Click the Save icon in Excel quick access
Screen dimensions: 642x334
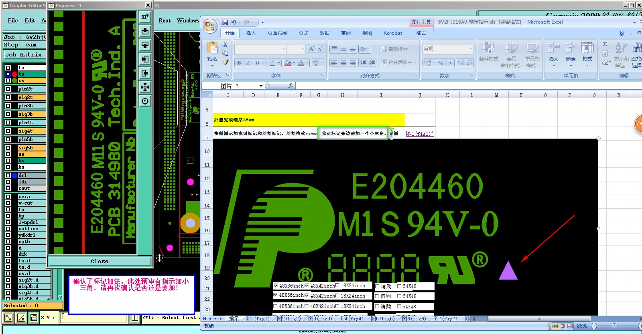click(x=225, y=22)
